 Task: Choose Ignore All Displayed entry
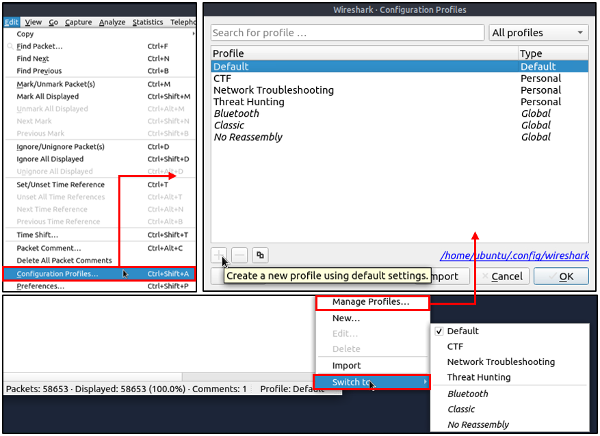pyautogui.click(x=99, y=159)
